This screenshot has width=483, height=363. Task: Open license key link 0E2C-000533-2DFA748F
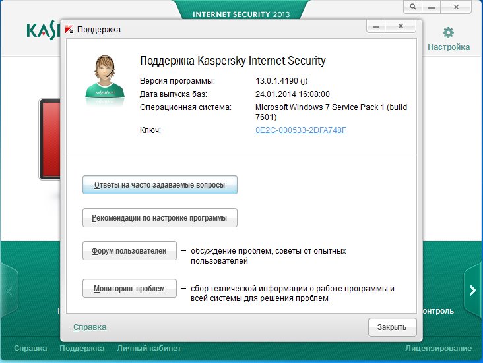301,130
